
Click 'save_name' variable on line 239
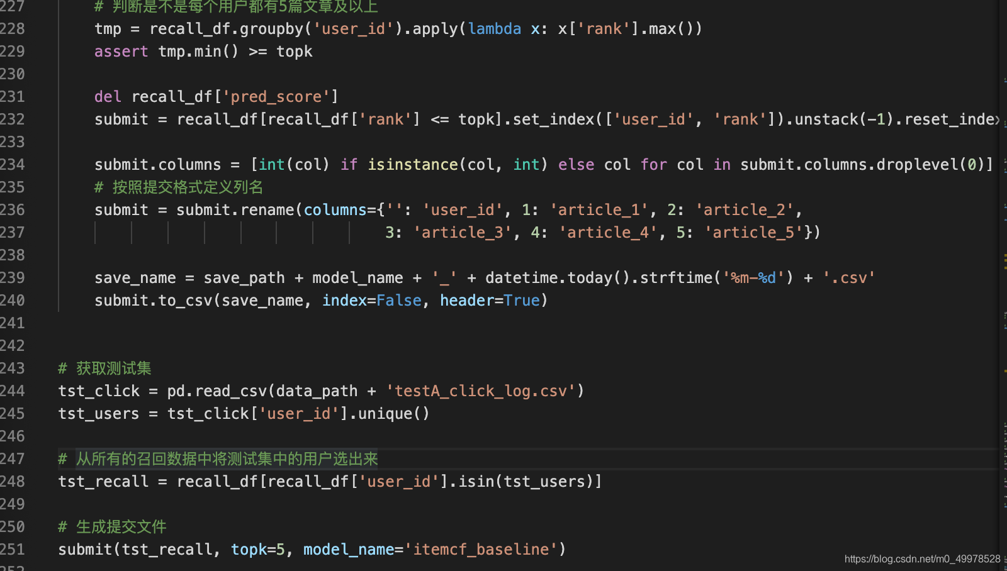tap(135, 278)
